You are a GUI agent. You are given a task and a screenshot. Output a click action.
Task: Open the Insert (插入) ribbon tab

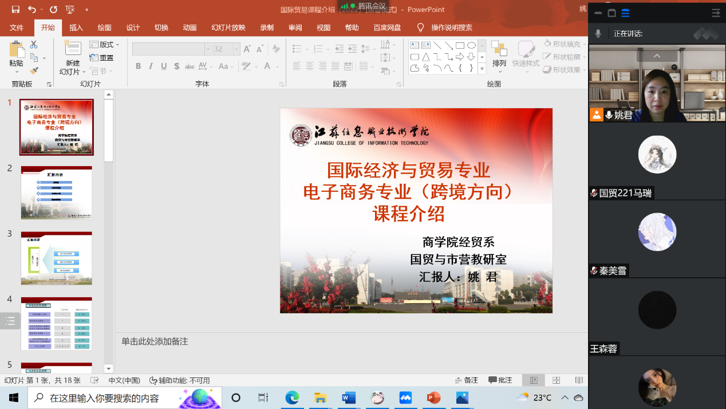76,27
